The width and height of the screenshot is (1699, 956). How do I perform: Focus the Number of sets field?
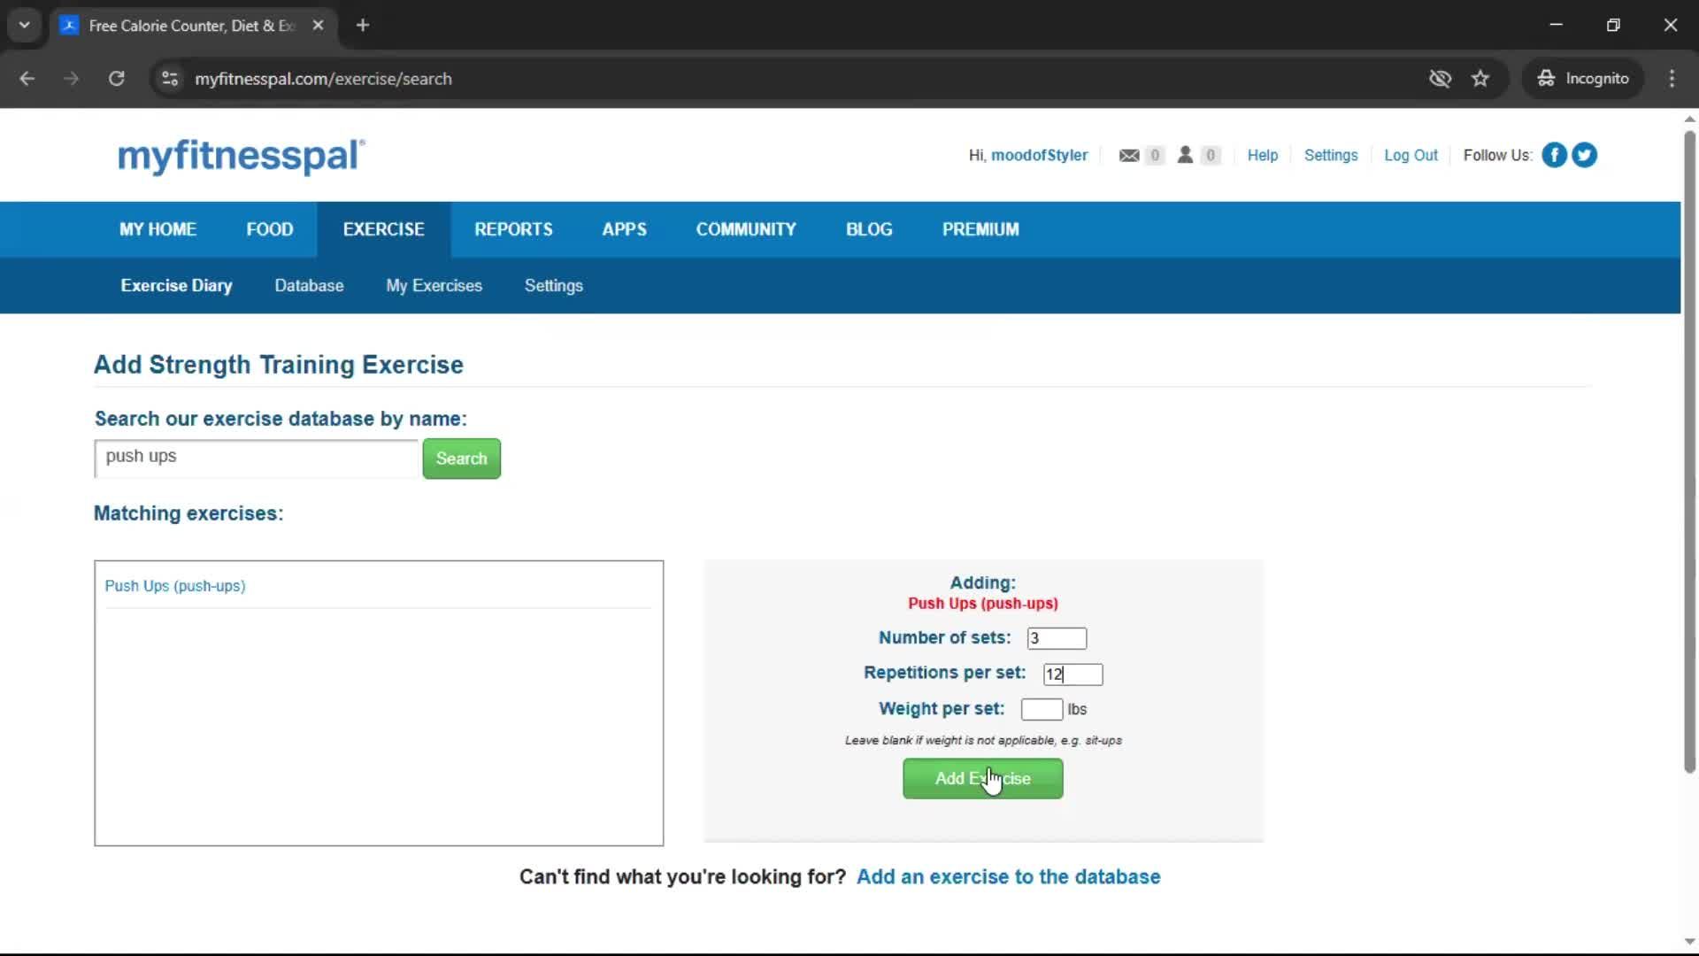[1057, 638]
